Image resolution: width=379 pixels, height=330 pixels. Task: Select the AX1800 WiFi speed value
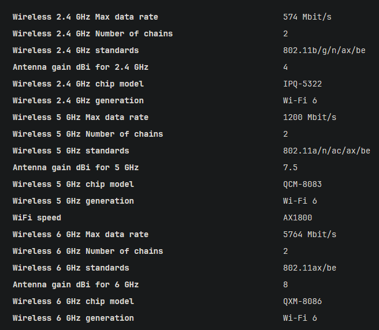(298, 218)
